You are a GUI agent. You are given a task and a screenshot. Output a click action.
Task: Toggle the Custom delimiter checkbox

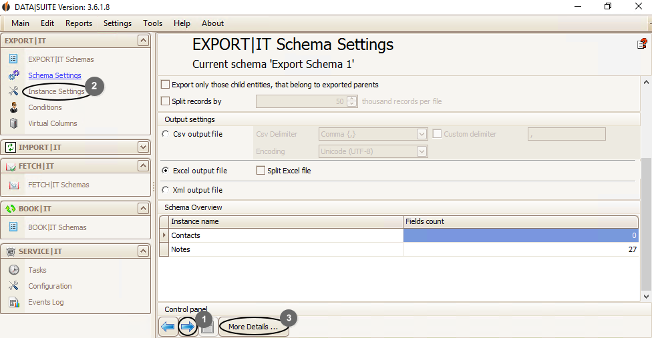click(437, 134)
